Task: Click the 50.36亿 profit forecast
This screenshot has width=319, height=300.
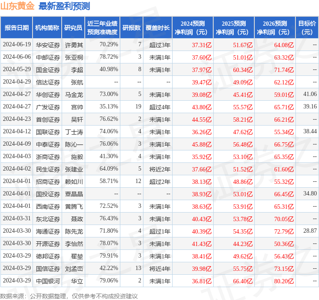Action: 284,244
